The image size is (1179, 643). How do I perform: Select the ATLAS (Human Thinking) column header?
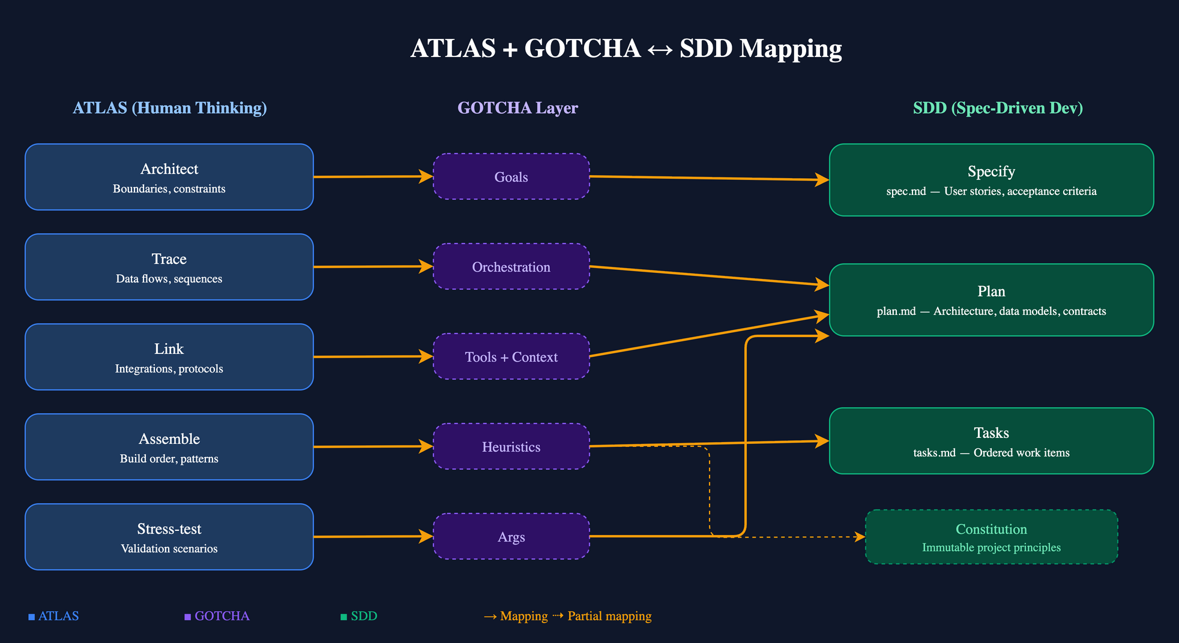[x=170, y=108]
